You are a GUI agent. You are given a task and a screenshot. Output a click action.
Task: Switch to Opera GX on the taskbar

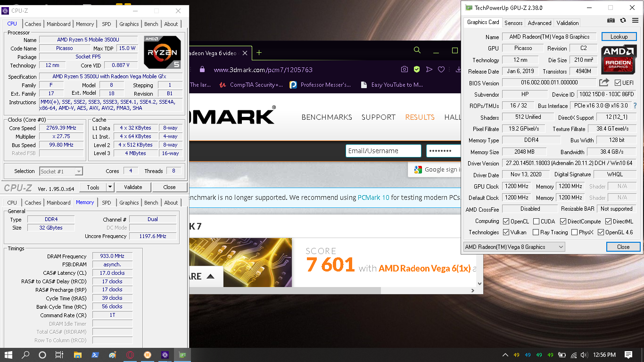tap(130, 355)
